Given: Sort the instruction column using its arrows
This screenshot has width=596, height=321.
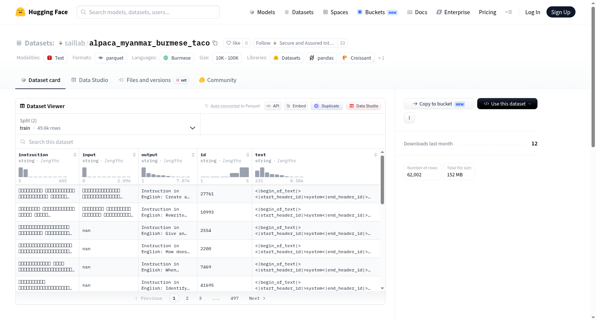Looking at the screenshot, I should [x=75, y=155].
